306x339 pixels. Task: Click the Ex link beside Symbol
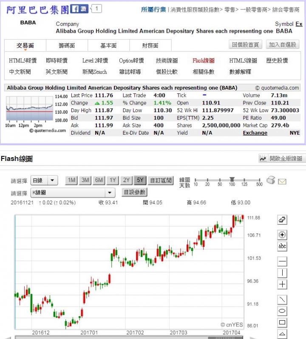coord(299,24)
